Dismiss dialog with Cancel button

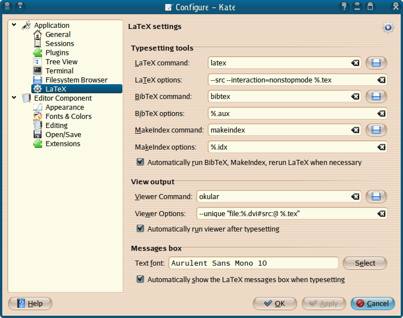tap(373, 304)
